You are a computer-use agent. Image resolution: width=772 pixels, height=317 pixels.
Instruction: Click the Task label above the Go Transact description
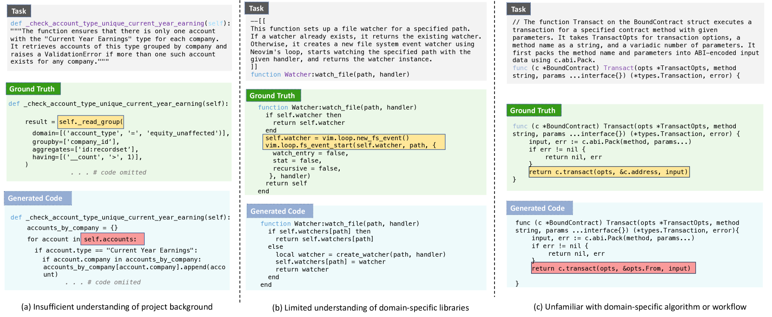(518, 9)
